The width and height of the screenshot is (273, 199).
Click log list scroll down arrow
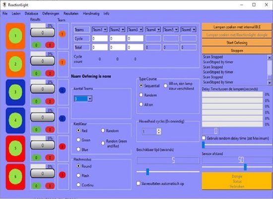(x=270, y=83)
